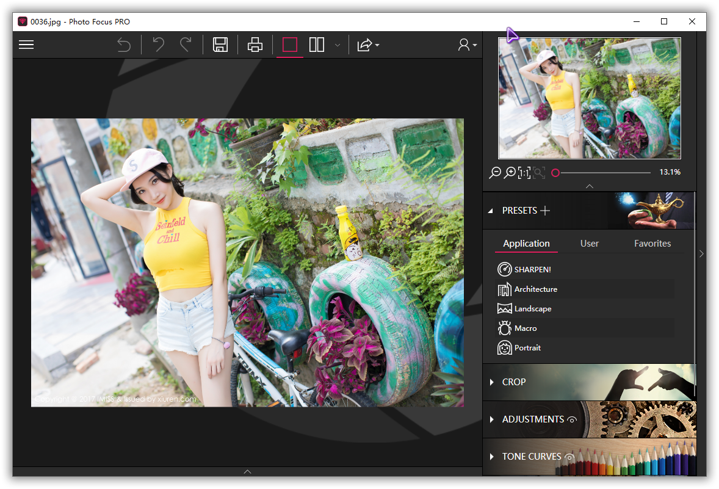Switch to the Favorites presets tab

[652, 243]
